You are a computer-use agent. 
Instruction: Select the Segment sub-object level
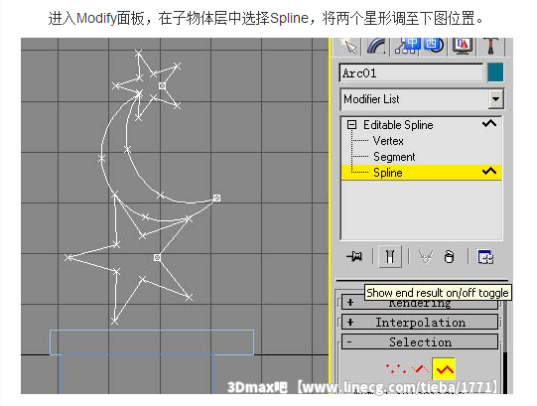coord(394,157)
